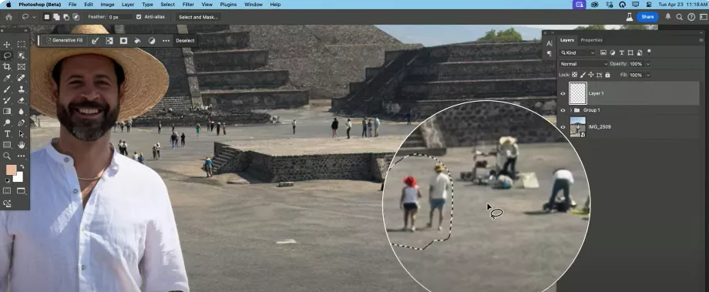This screenshot has height=292, width=709.
Task: Open the Character panel icon
Action: click(549, 43)
